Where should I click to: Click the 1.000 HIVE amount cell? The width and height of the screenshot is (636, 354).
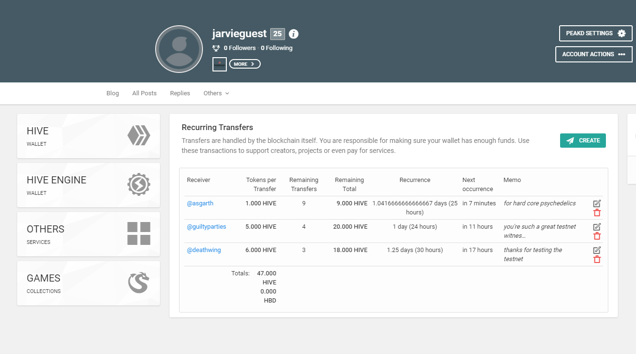click(261, 203)
